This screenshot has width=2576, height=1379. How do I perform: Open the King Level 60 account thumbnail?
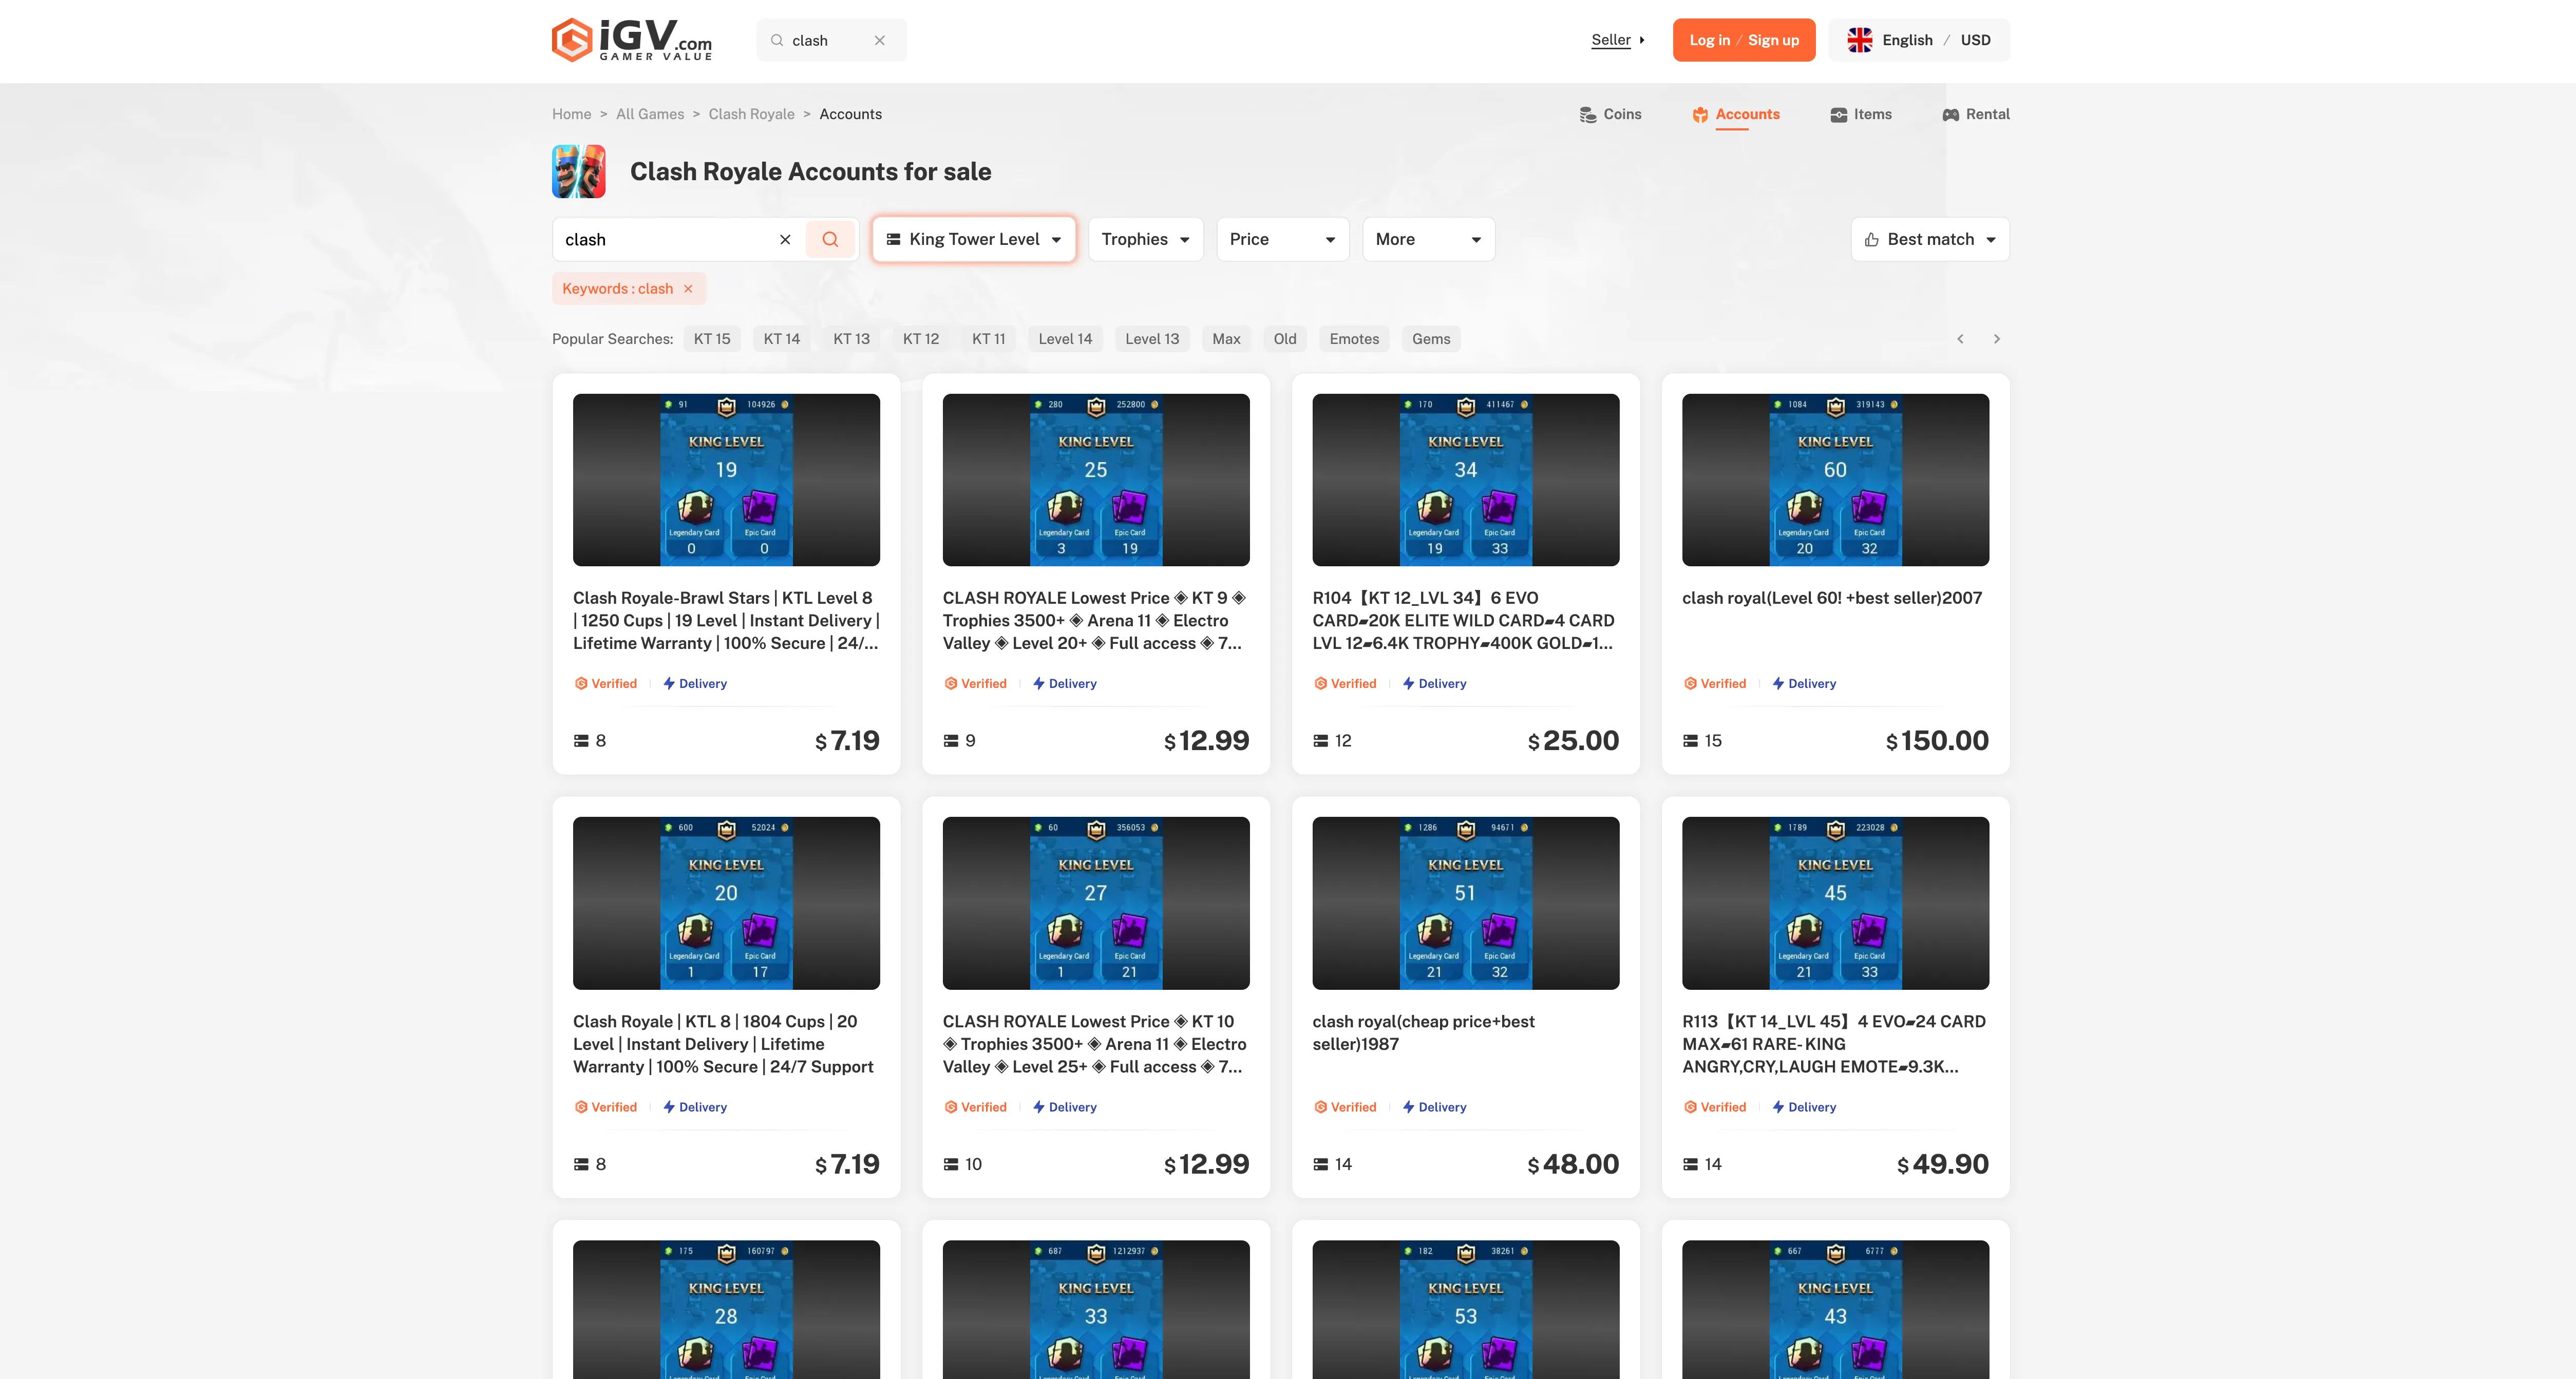click(1835, 480)
